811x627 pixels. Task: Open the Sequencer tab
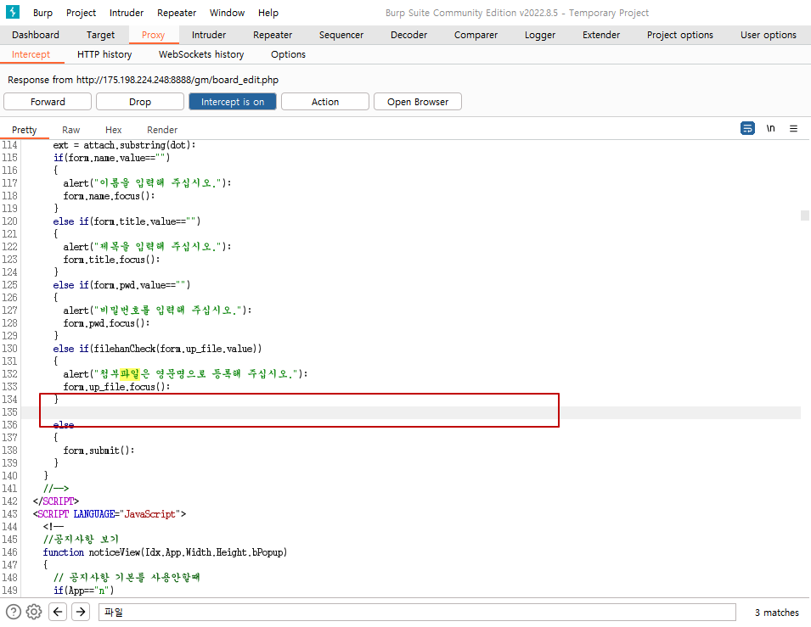[x=341, y=35]
